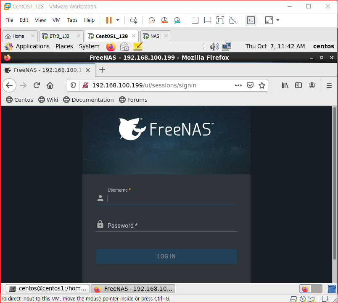Open the Firefox account icon
The height and width of the screenshot is (303, 338).
tap(312, 86)
